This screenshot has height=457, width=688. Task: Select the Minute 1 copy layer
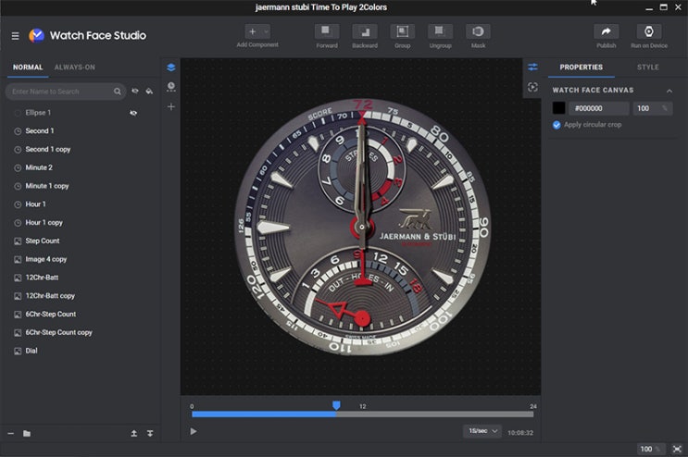coord(47,186)
